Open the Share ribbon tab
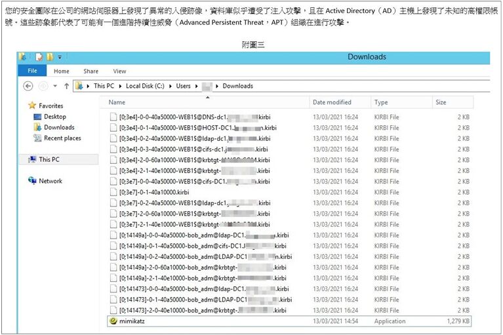503x335 pixels. 91,71
